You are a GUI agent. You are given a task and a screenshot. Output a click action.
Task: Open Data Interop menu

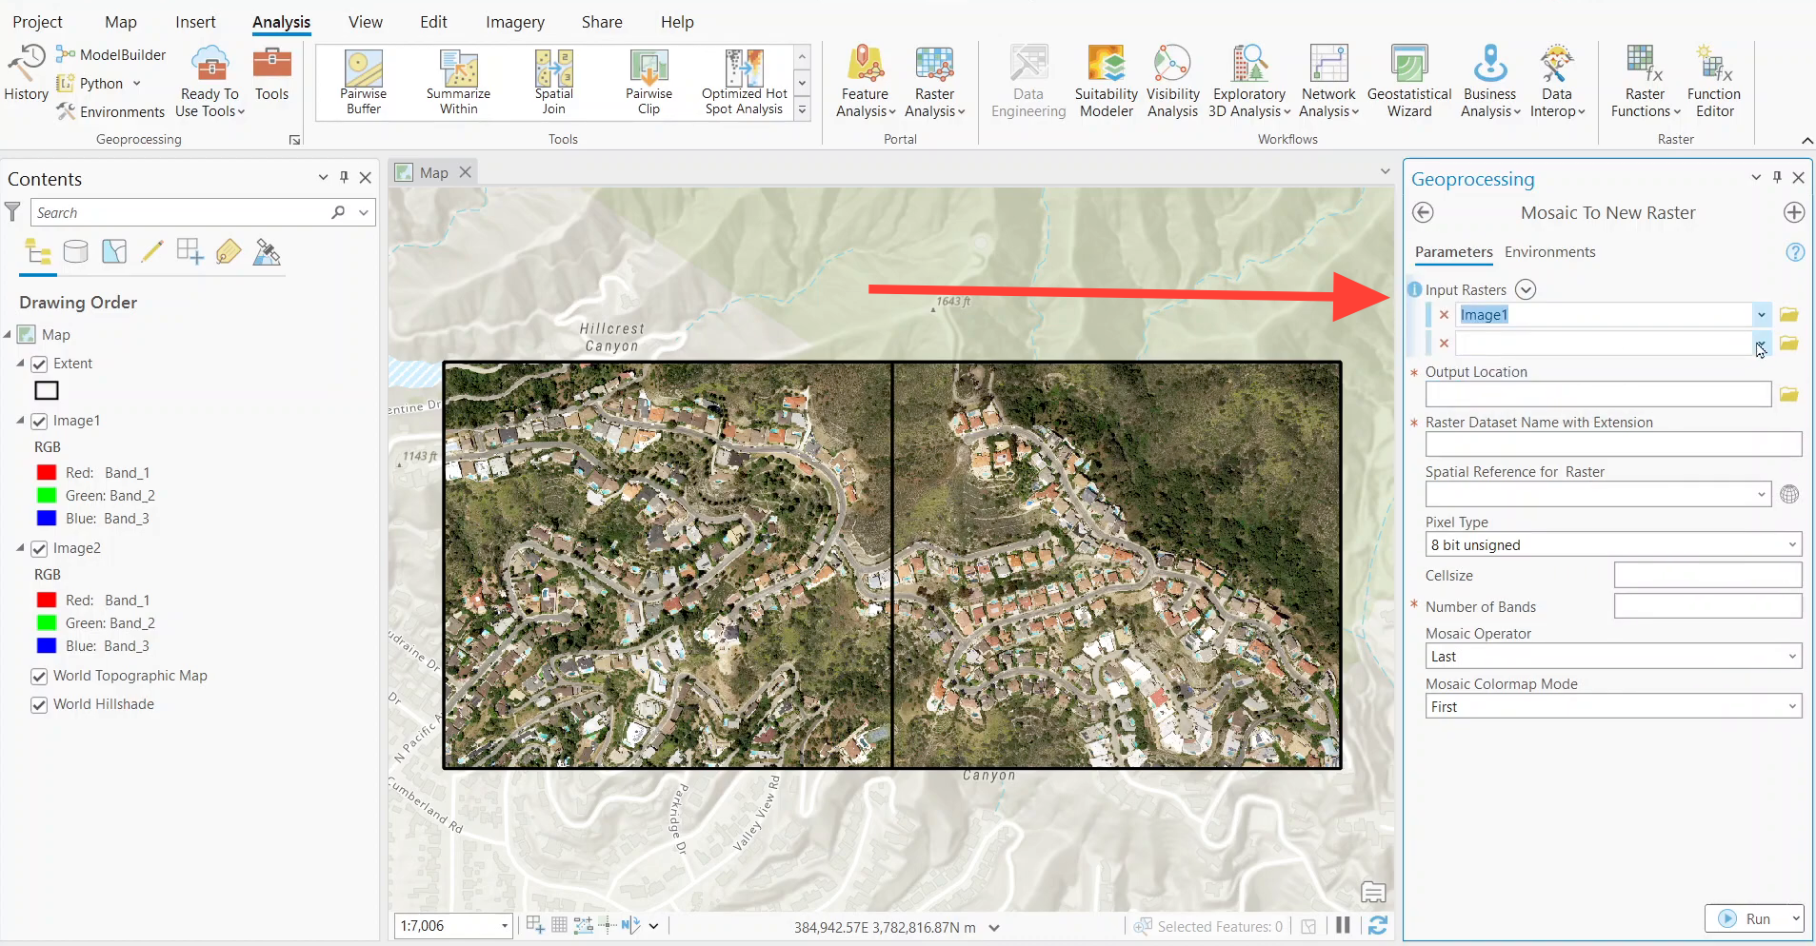click(1557, 82)
